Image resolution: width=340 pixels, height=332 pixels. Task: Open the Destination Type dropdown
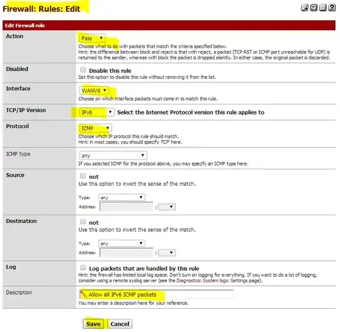point(122,243)
